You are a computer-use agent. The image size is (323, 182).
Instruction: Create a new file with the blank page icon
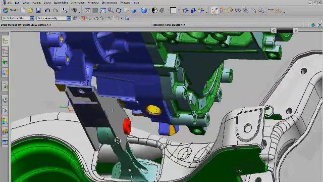(23, 10)
